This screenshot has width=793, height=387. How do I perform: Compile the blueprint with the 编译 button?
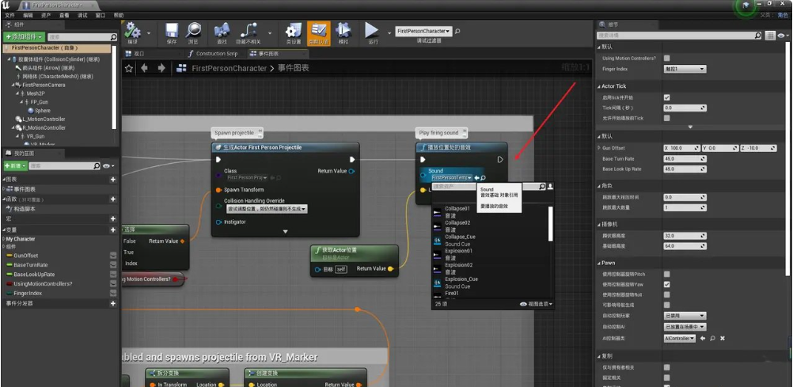click(133, 33)
